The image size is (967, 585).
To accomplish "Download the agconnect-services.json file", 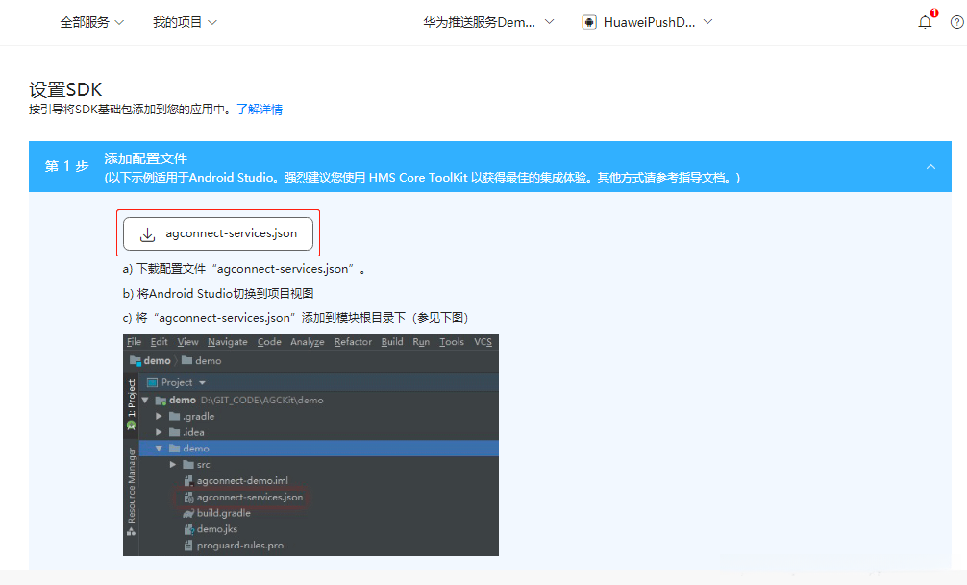I will pyautogui.click(x=218, y=233).
